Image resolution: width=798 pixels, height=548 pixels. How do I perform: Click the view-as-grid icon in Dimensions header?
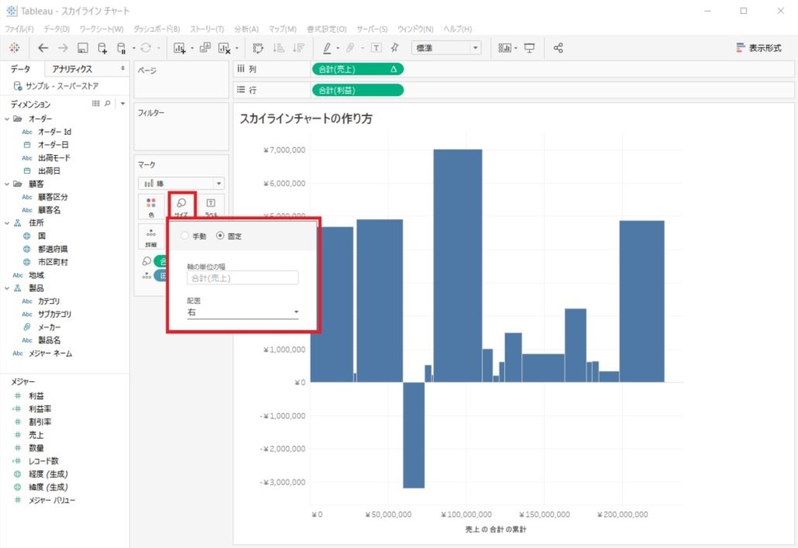click(x=96, y=104)
